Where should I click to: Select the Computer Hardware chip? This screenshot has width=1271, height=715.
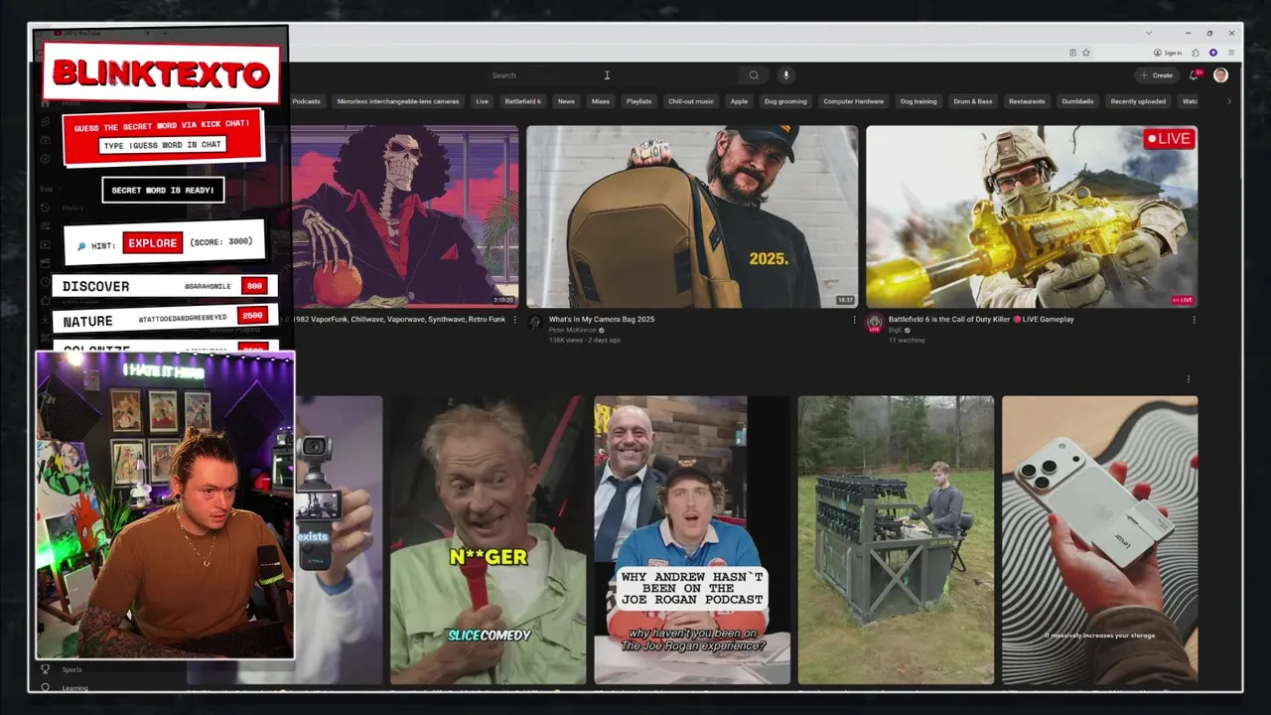853,101
